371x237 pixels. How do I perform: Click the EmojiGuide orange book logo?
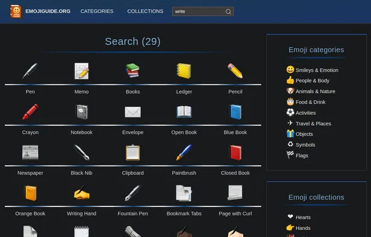point(16,11)
